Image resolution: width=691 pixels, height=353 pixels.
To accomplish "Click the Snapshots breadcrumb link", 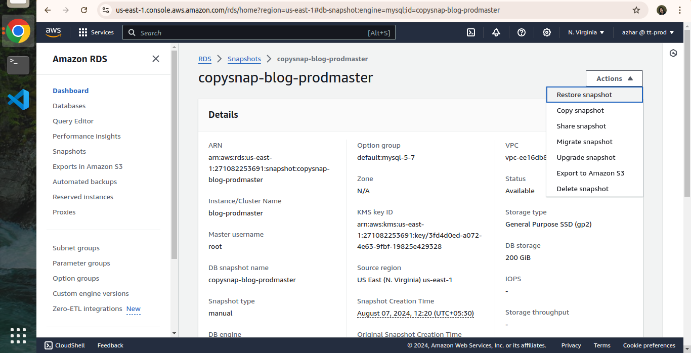I will pyautogui.click(x=244, y=59).
